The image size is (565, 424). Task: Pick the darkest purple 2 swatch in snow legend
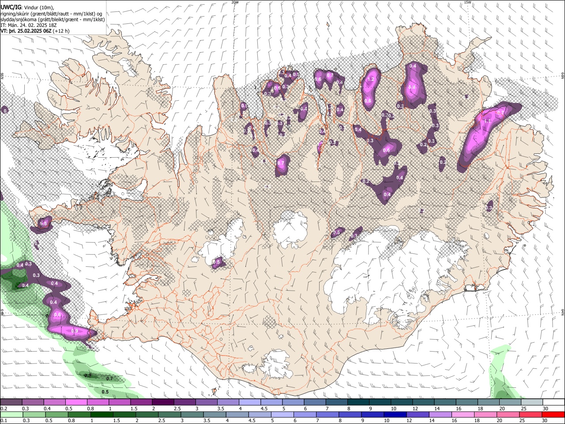coord(163,402)
